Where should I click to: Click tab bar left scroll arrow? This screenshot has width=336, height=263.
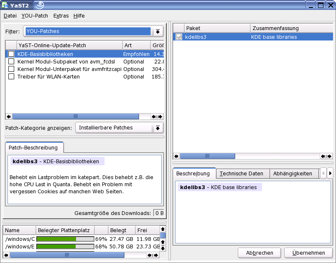323,173
